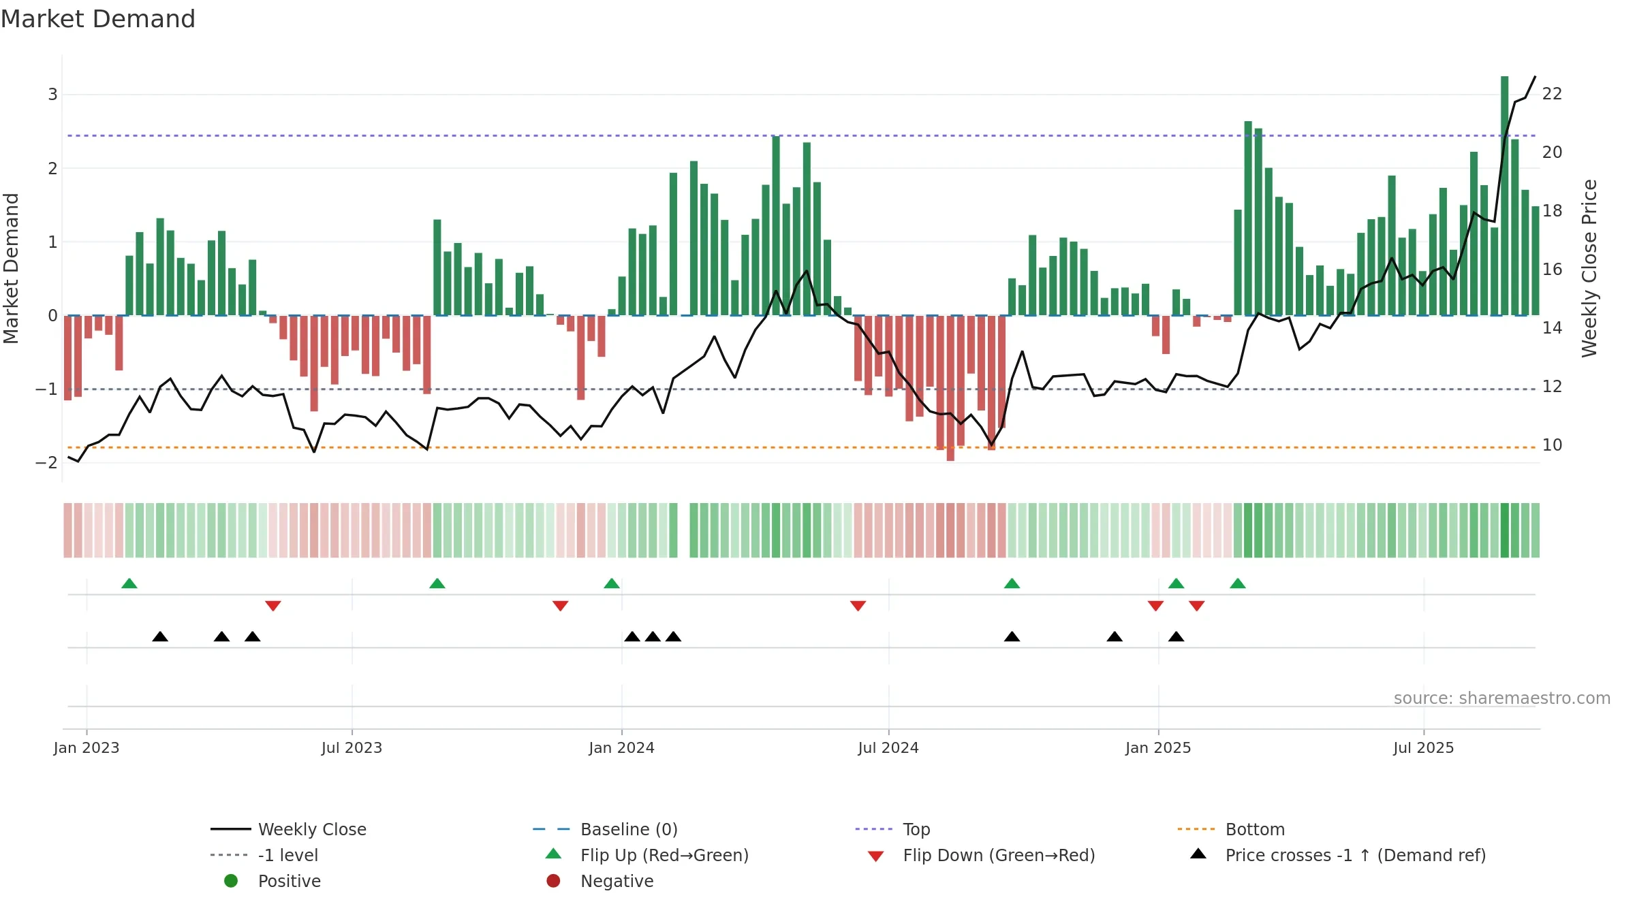This screenshot has width=1635, height=919.
Task: Click the Jan 2024 x-axis label
Action: pyautogui.click(x=621, y=747)
